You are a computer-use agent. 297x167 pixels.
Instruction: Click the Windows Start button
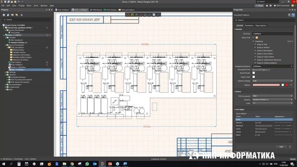[x=4, y=164]
